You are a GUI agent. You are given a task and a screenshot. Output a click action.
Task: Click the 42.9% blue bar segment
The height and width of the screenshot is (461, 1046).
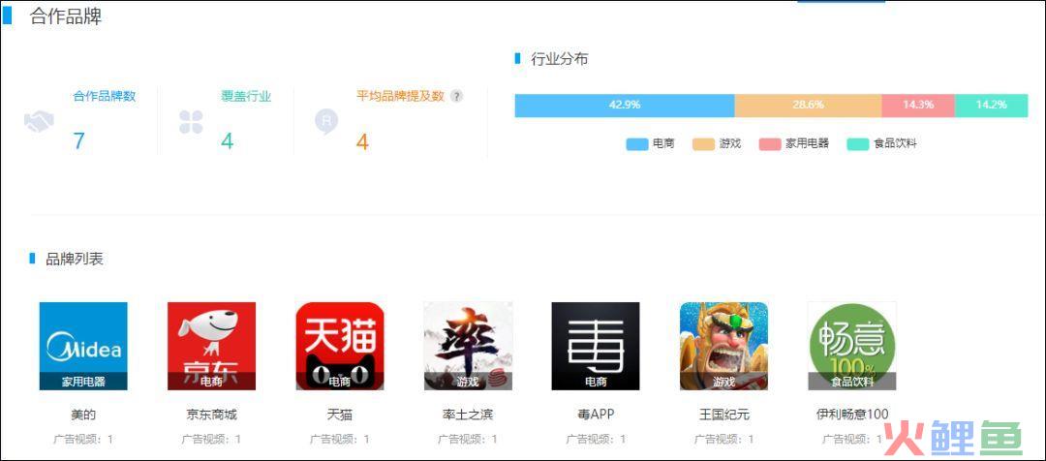click(x=625, y=106)
